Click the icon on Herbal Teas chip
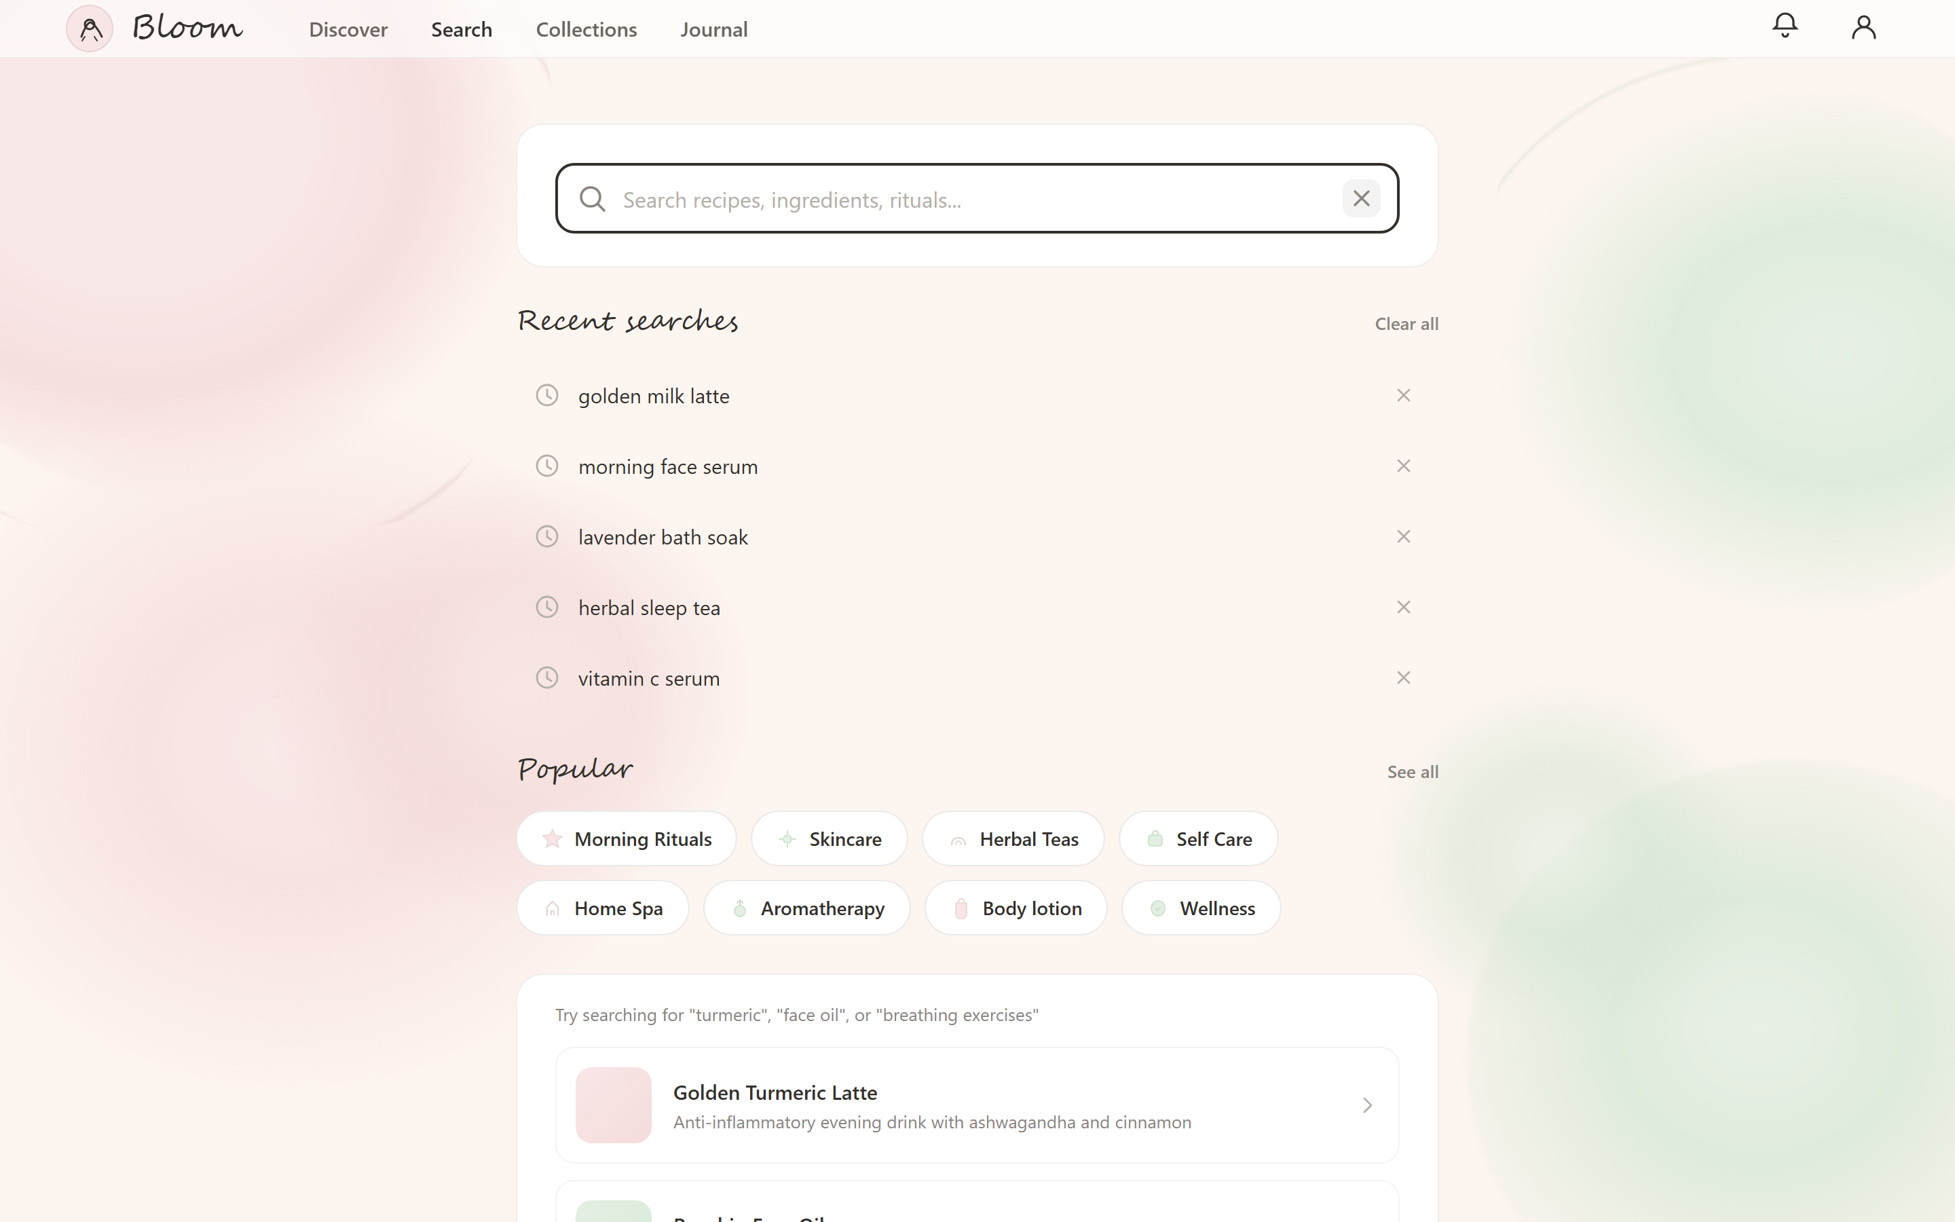Screen dimensions: 1955x1222 958,840
